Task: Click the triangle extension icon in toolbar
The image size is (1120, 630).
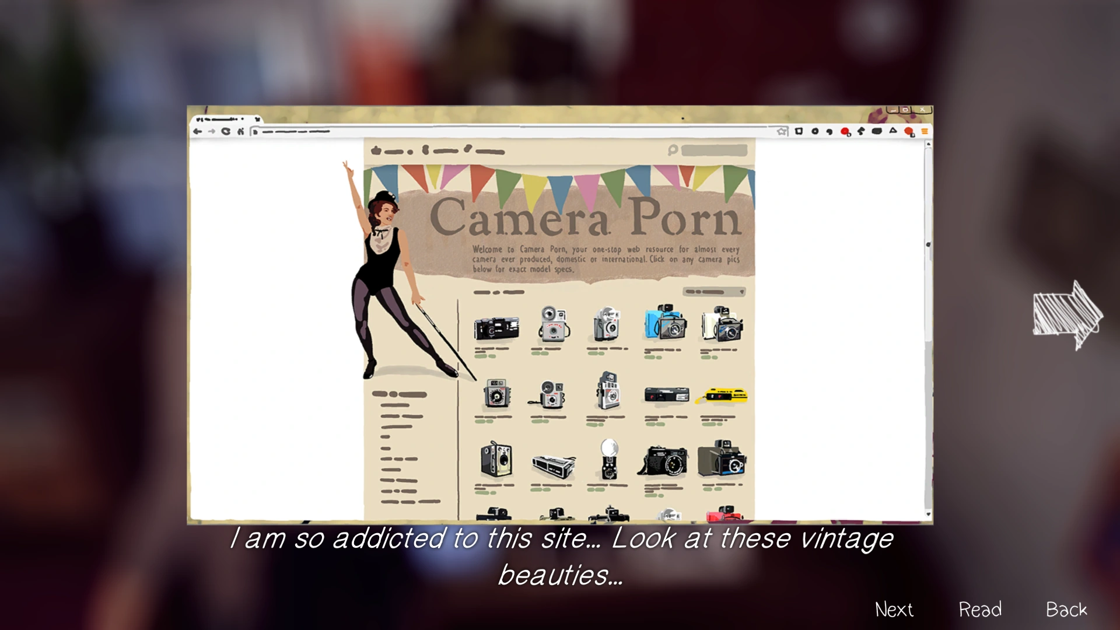Action: pos(892,131)
